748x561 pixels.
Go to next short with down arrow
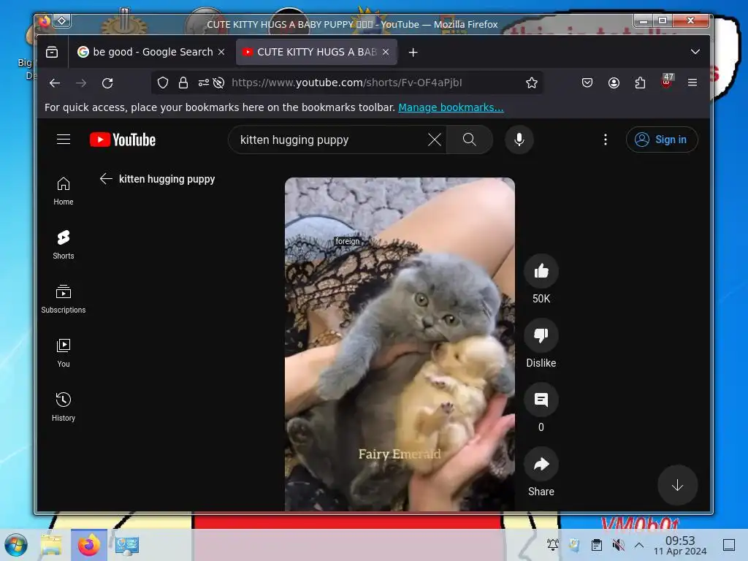pyautogui.click(x=677, y=485)
